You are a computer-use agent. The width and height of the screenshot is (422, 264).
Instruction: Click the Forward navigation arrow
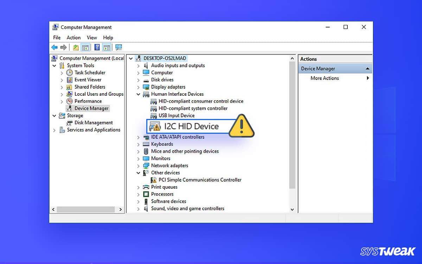[x=64, y=47]
